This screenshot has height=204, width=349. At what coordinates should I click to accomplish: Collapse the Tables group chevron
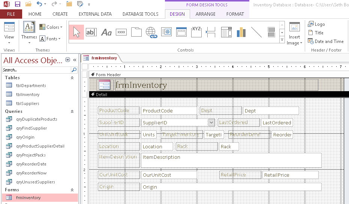[x=72, y=78]
